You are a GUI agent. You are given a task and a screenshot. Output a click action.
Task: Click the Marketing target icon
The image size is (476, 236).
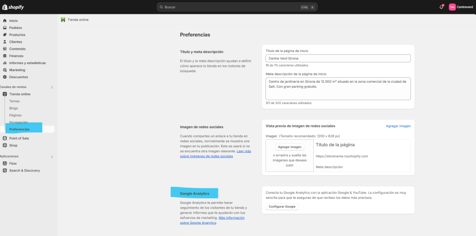click(5, 70)
